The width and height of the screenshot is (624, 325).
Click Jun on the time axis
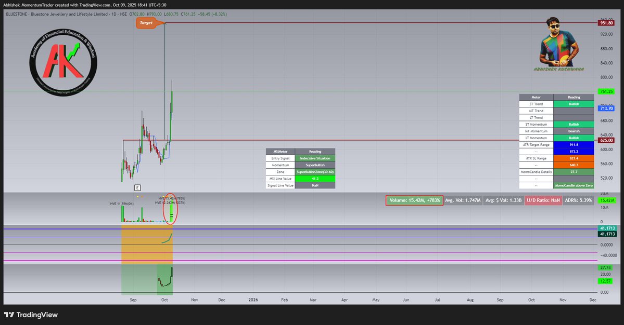click(x=406, y=300)
